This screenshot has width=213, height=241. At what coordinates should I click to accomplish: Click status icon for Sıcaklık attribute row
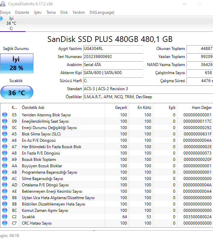[5, 217]
